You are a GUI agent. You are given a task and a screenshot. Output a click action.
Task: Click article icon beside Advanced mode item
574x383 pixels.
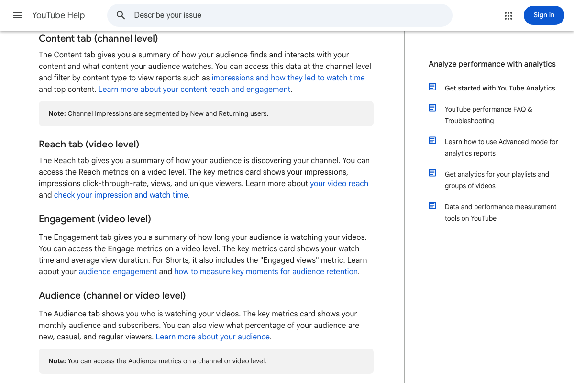pyautogui.click(x=432, y=140)
